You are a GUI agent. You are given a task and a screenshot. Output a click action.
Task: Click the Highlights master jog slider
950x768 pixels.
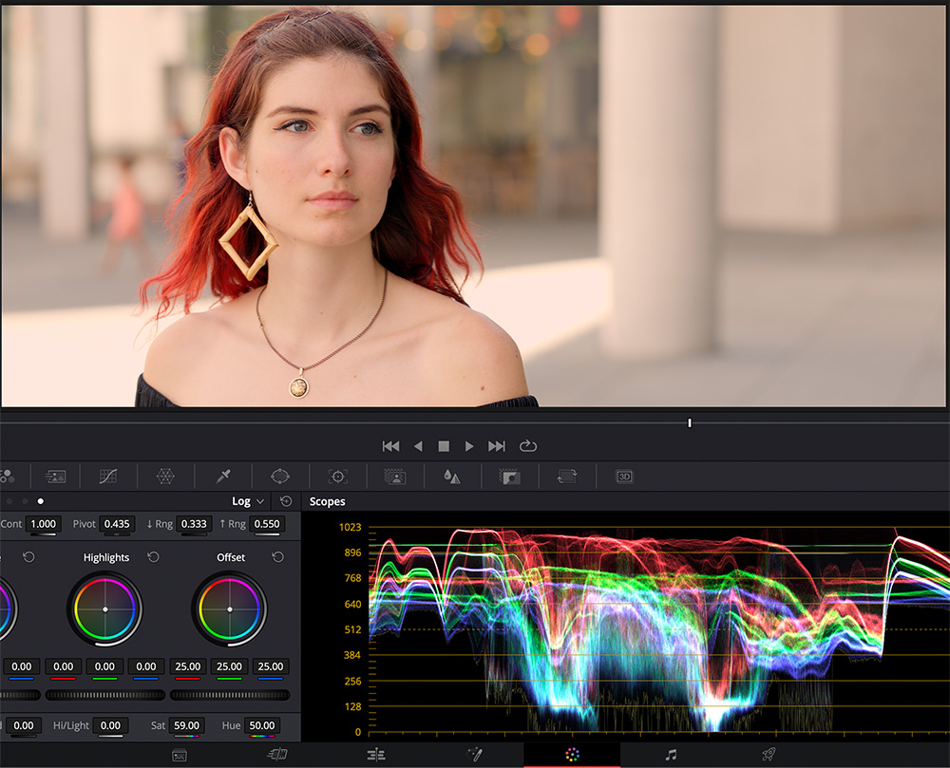tap(104, 695)
